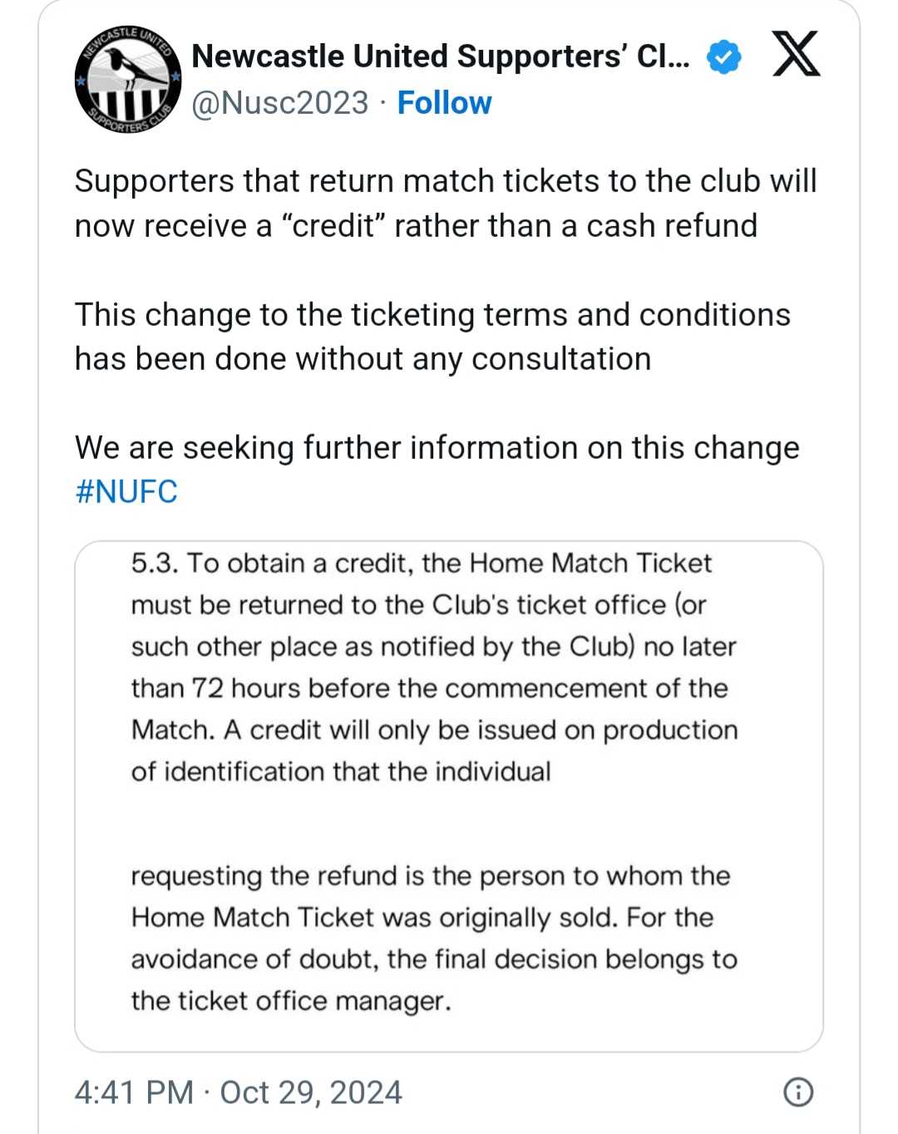898x1134 pixels.
Task: Click the 4:41 PM time in the timestamp
Action: click(134, 1092)
